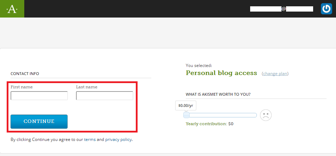The width and height of the screenshot is (336, 156).
Task: Click the far right end of the contribution slider track
Action: point(255,115)
